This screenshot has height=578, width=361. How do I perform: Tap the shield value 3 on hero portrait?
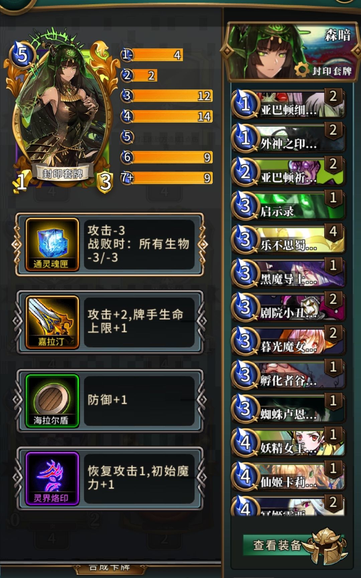pyautogui.click(x=105, y=182)
